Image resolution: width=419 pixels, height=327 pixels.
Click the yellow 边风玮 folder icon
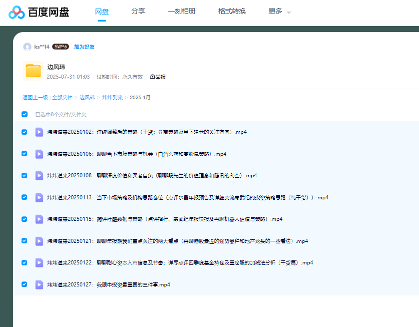pyautogui.click(x=33, y=71)
